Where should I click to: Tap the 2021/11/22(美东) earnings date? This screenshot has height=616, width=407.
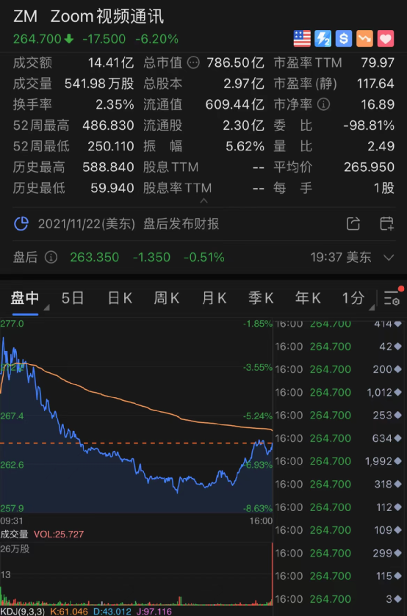(87, 224)
